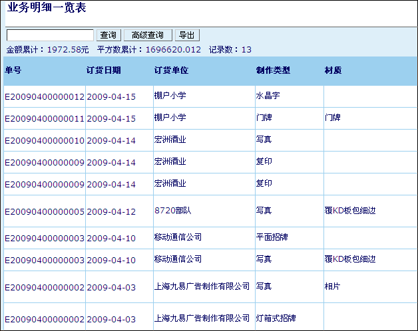
Task: Click the 金额累计 total amount value
Action: [68, 49]
